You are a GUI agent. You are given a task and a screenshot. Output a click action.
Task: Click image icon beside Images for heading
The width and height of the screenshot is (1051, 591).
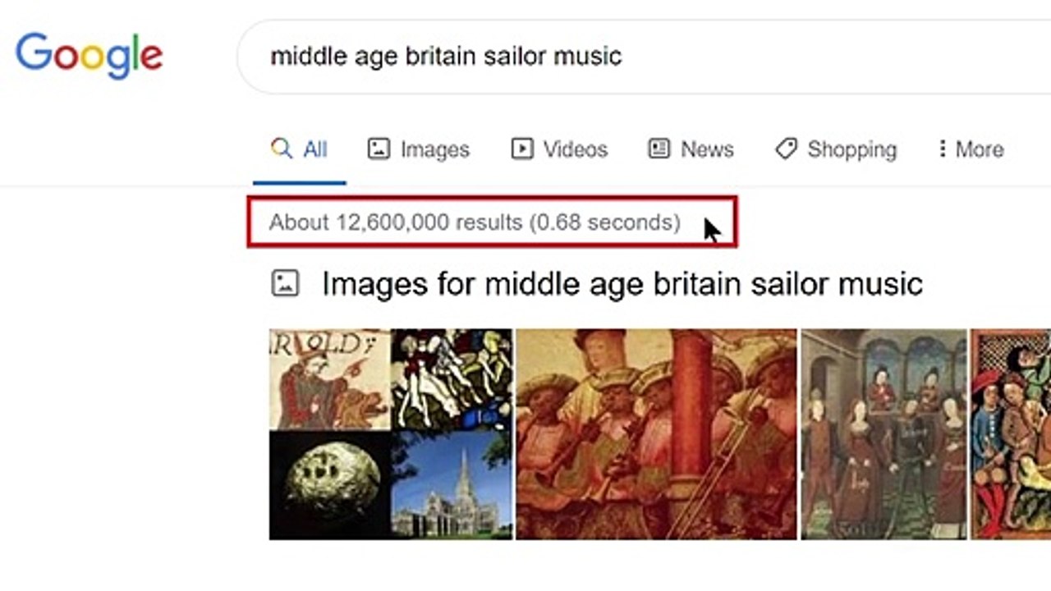point(285,284)
